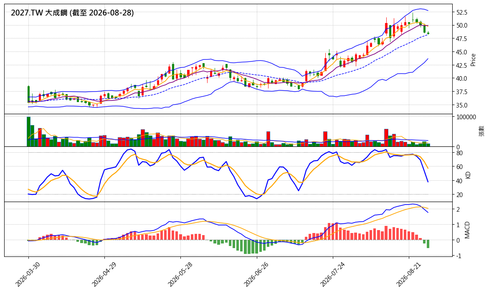489x292 pixels.
Task: Click the 2026-03-30 date label
Action: click(28, 274)
